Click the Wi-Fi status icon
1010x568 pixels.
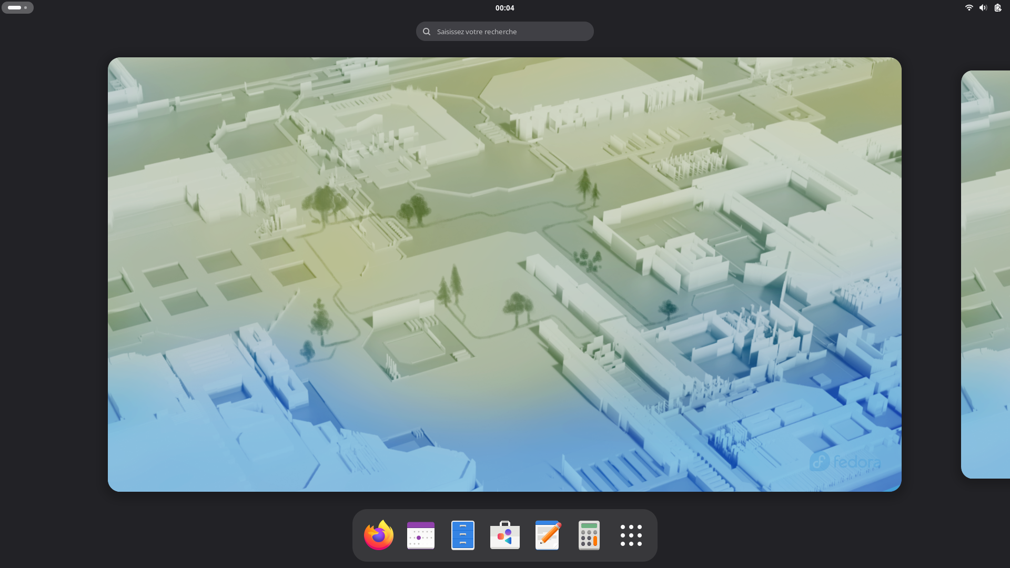point(969,7)
